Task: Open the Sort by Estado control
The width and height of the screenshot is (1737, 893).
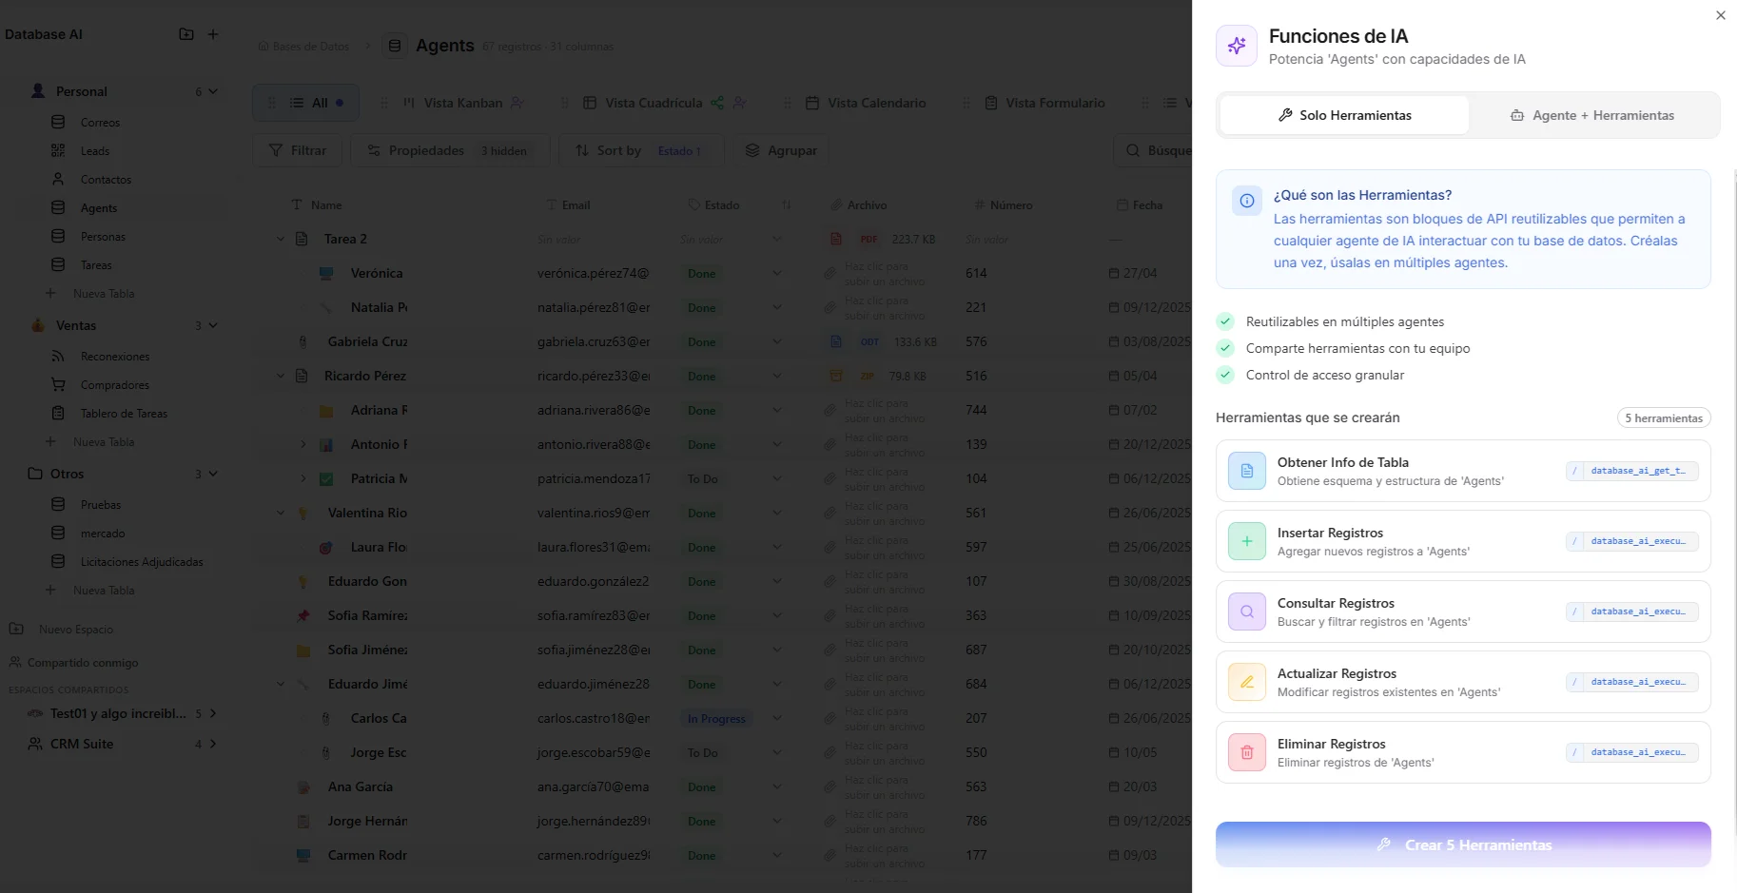Action: pyautogui.click(x=641, y=150)
